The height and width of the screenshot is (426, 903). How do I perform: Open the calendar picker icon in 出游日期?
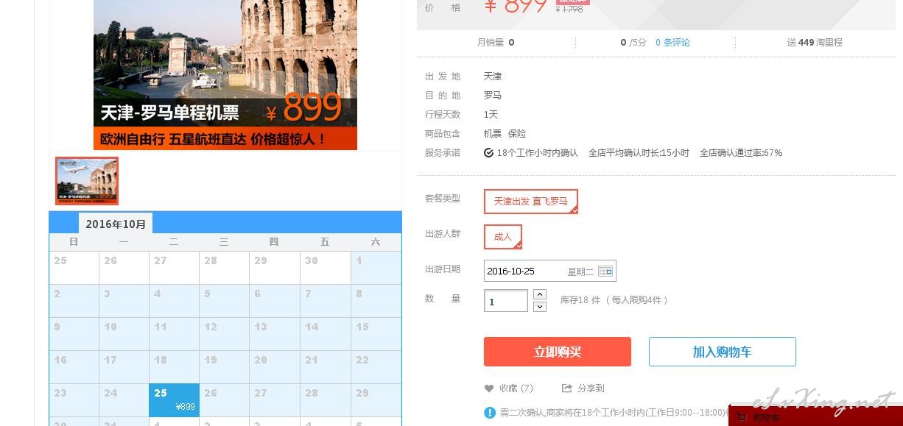[x=605, y=271]
